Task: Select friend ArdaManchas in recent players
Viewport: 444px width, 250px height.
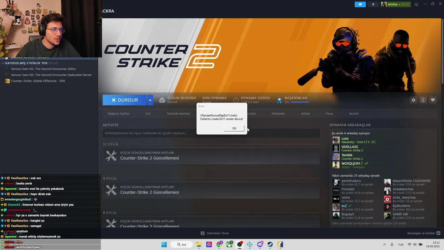Action: tap(403, 189)
